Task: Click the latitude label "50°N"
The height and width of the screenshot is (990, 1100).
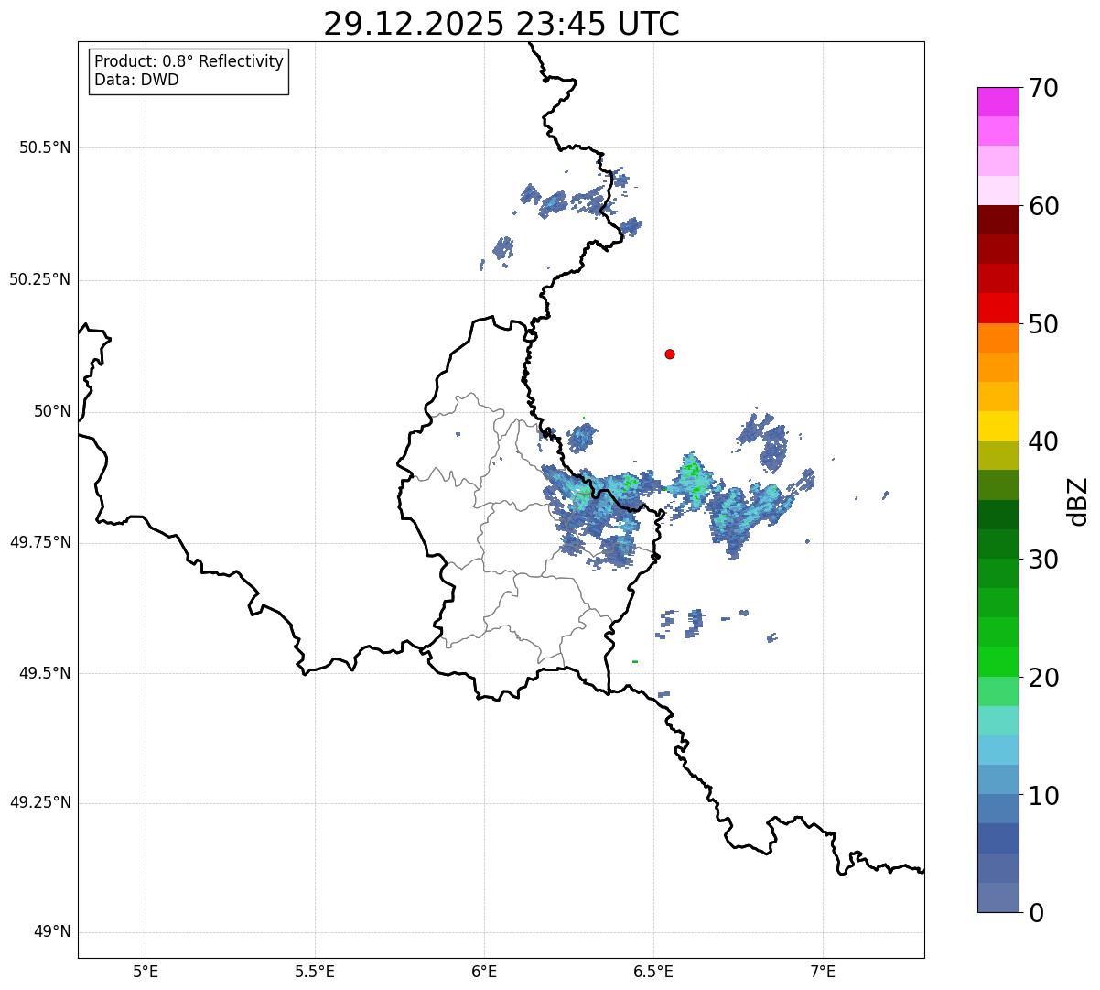Action: click(52, 411)
